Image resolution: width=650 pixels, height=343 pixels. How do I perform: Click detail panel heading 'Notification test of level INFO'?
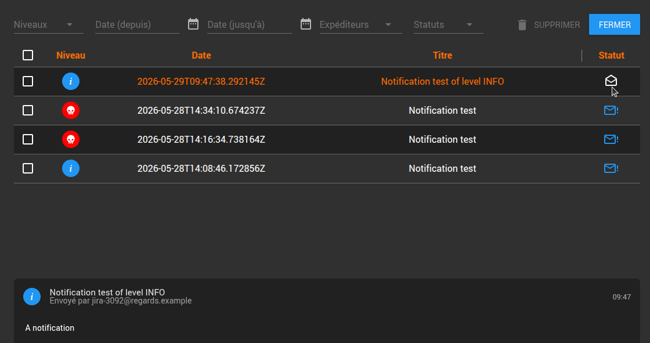[107, 292]
